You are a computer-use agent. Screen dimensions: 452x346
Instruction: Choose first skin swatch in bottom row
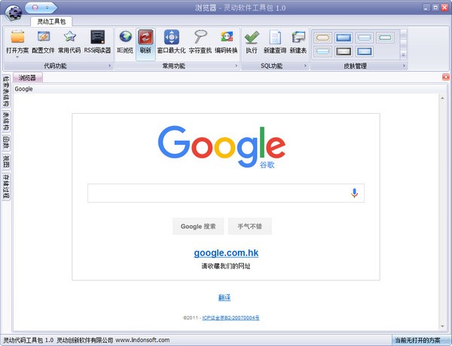pos(323,51)
